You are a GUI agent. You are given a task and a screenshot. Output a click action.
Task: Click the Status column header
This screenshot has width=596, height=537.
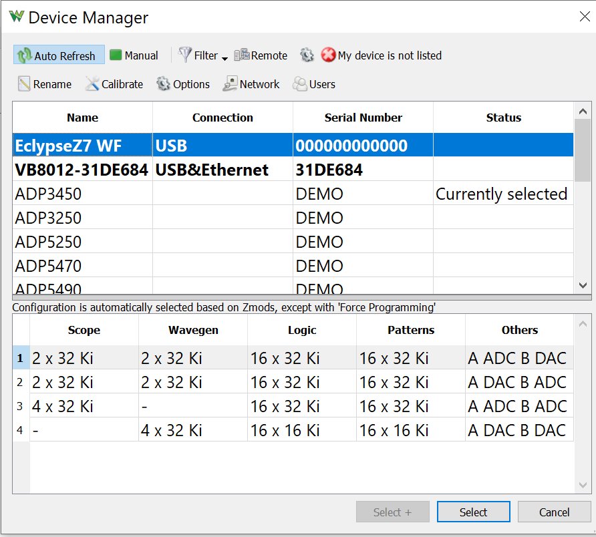(x=503, y=118)
